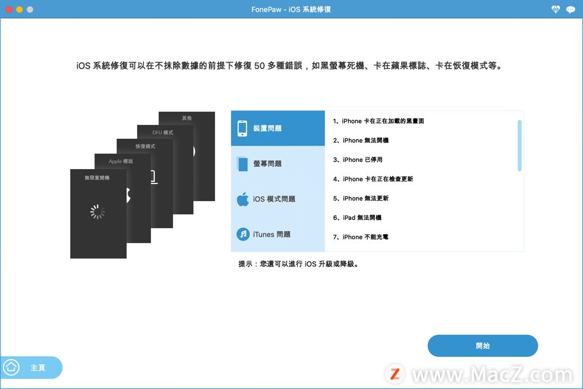Open the feedback chat bubble icon
The width and height of the screenshot is (583, 389).
(x=570, y=9)
